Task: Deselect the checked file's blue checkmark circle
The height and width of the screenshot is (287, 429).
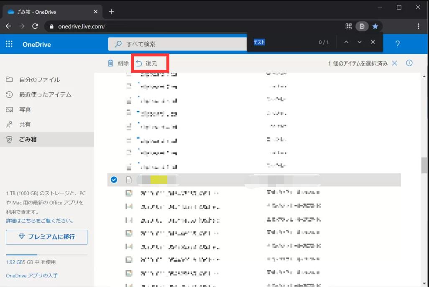Action: tap(114, 180)
